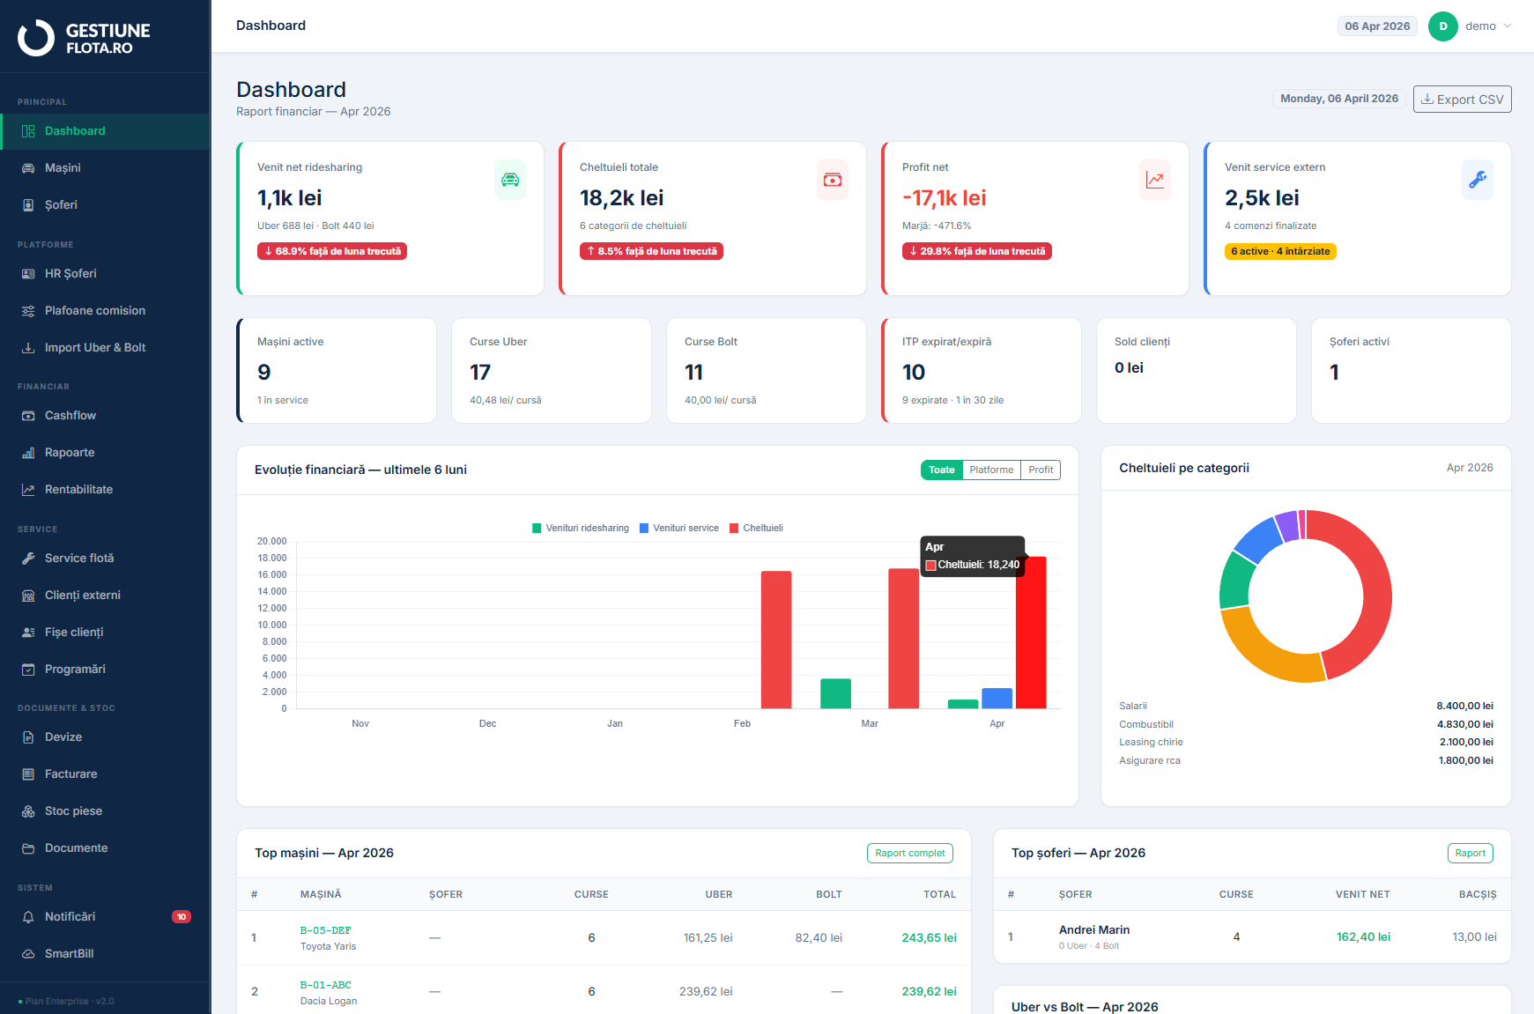Toggle Venituri ridesharing legend item
The width and height of the screenshot is (1534, 1014).
click(581, 529)
